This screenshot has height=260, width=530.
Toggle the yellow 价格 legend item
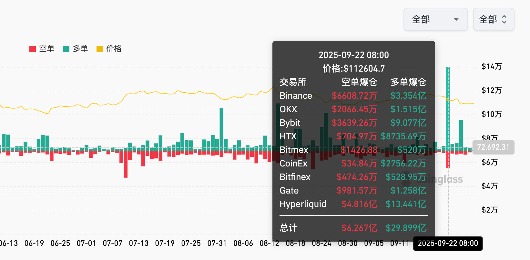[x=109, y=49]
